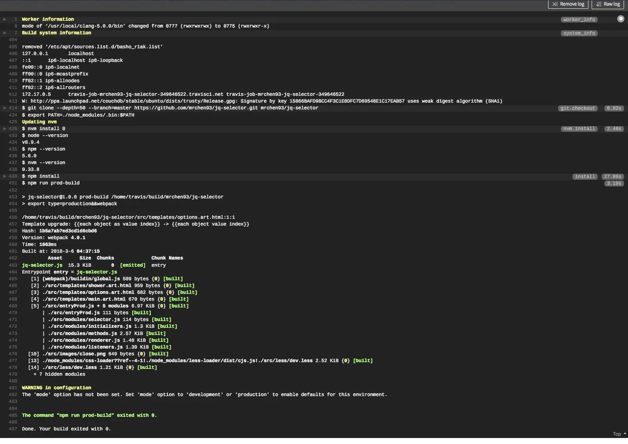Click the 3.19s duration badge

(614, 183)
